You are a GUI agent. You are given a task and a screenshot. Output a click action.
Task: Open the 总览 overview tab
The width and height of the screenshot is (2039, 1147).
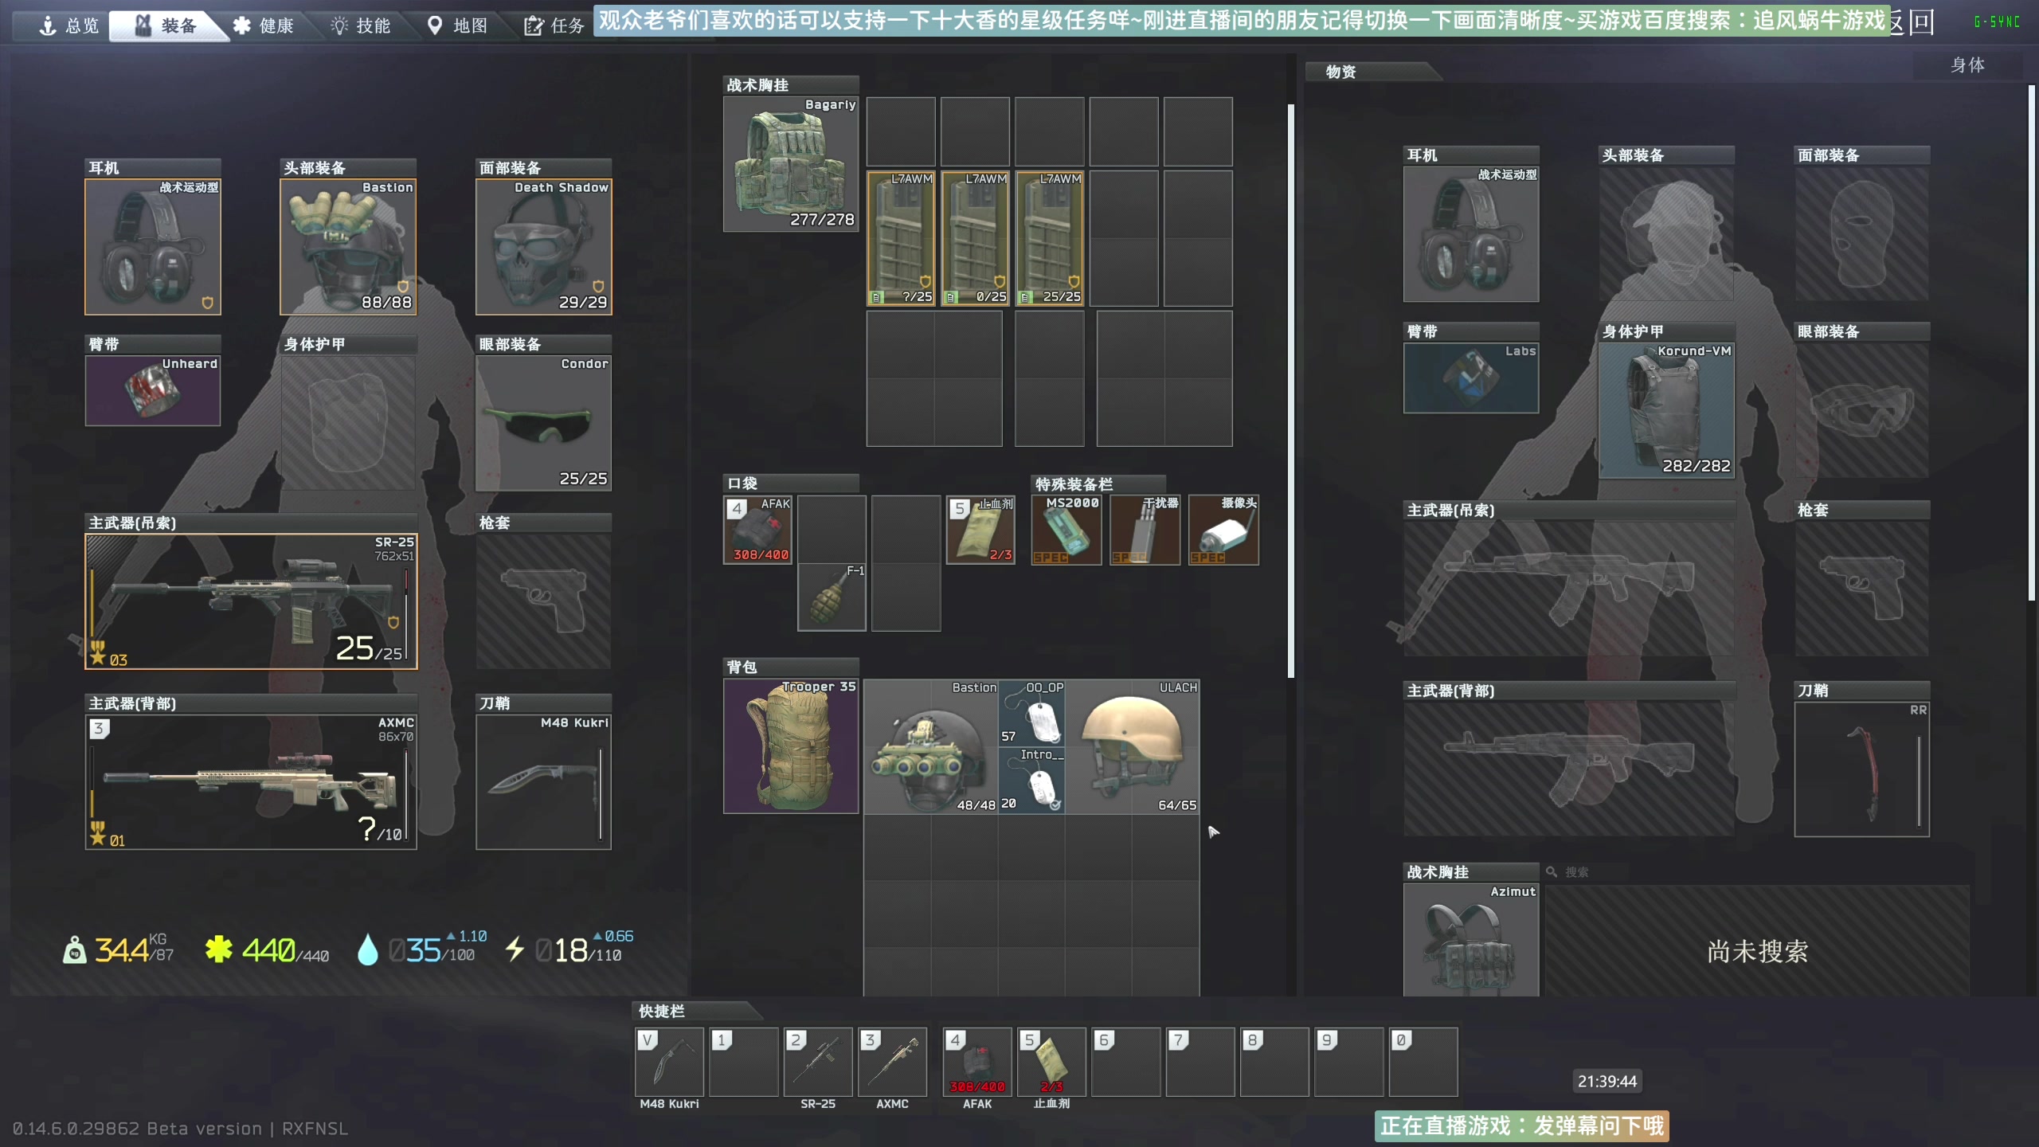(68, 25)
